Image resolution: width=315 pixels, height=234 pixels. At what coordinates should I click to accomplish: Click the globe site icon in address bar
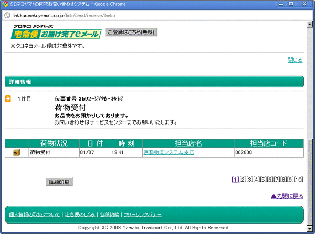[7, 15]
